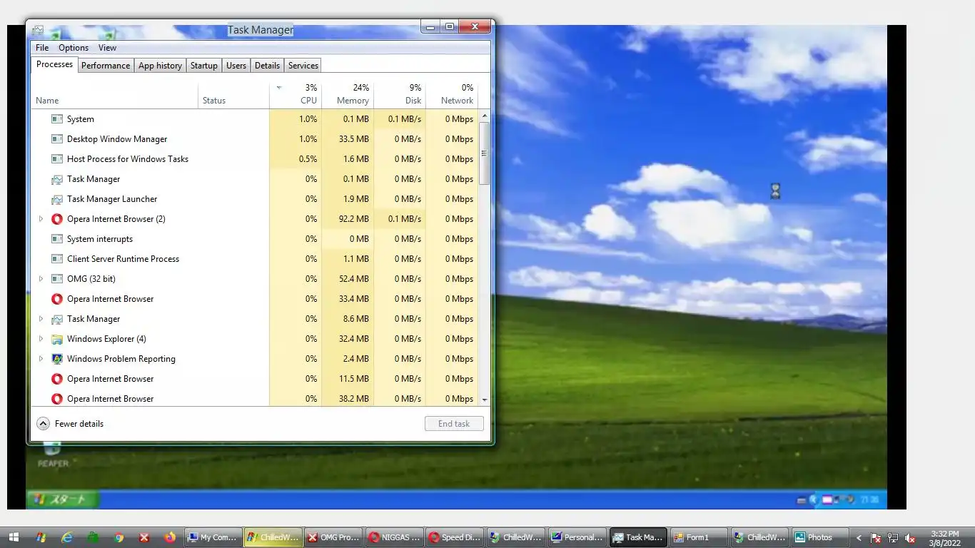Image resolution: width=975 pixels, height=548 pixels.
Task: Select the Processes tab
Action: coord(54,64)
